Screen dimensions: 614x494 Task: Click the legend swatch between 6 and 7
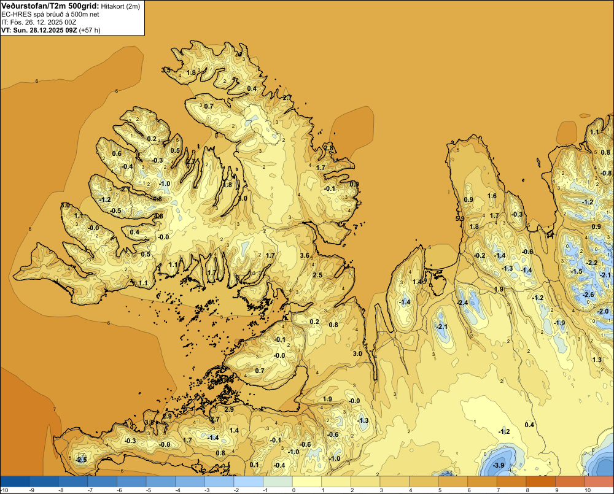483,481
